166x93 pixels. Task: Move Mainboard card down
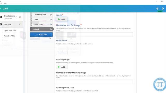click(31, 25)
